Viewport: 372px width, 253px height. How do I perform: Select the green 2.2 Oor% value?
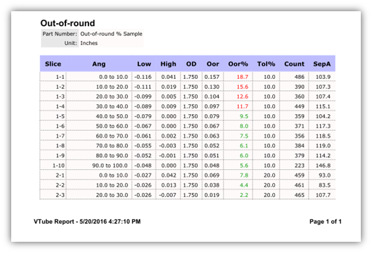pyautogui.click(x=244, y=195)
